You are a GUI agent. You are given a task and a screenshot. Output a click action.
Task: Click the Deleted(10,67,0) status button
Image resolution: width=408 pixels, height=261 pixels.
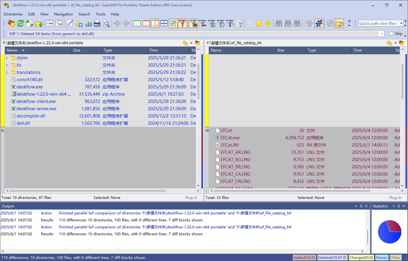click(x=332, y=257)
